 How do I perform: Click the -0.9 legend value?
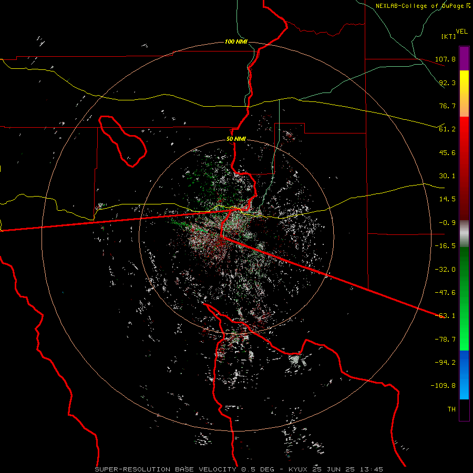click(x=447, y=223)
